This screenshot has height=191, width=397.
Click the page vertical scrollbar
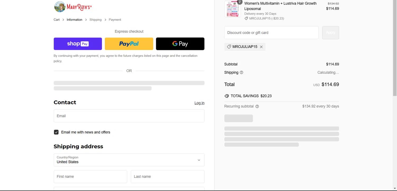(x=395, y=47)
